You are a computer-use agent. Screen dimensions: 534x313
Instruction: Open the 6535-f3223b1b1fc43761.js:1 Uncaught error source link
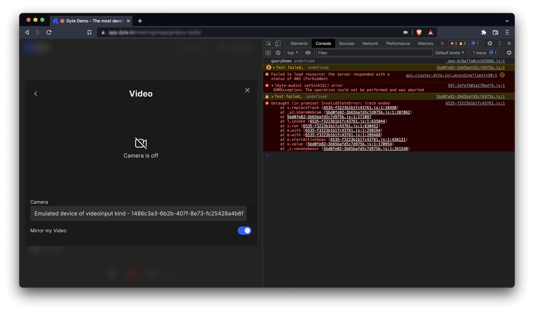[x=475, y=103]
